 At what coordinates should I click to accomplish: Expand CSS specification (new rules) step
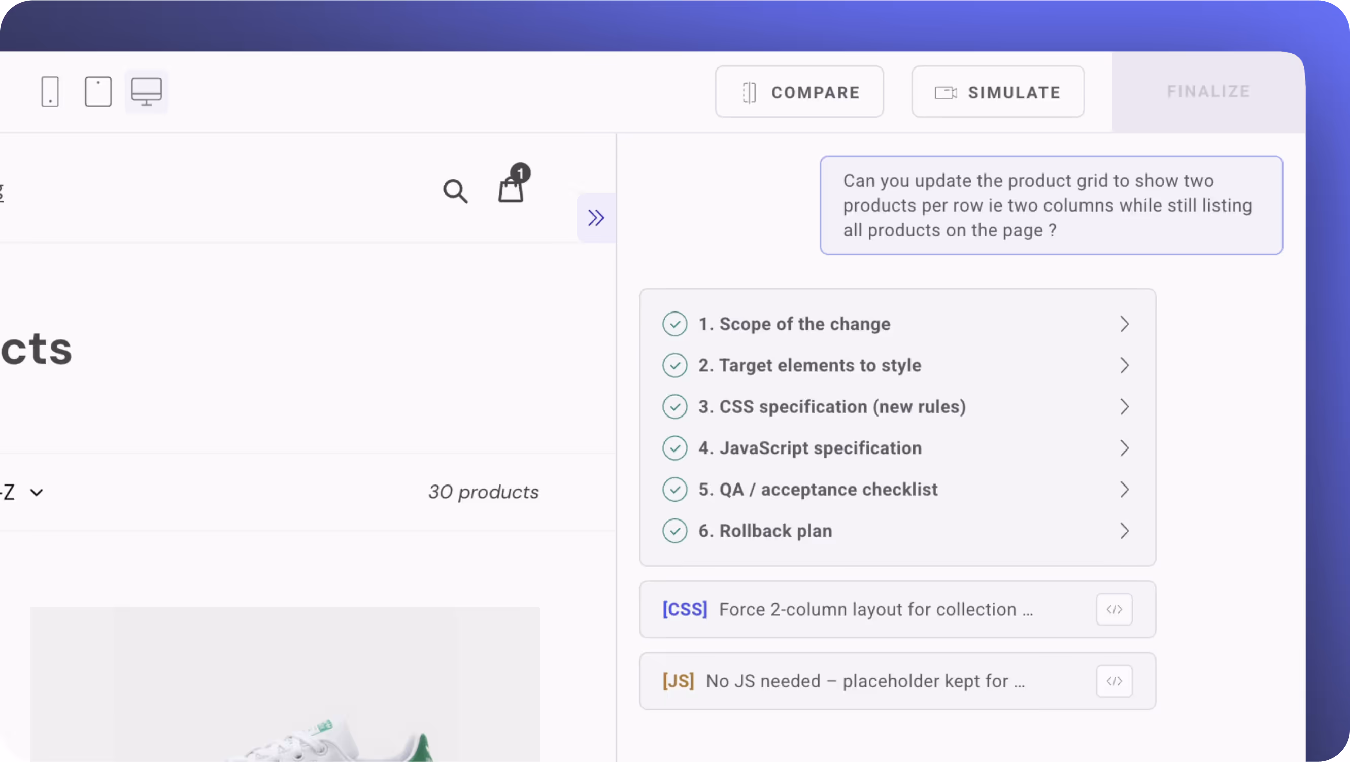tap(1124, 407)
